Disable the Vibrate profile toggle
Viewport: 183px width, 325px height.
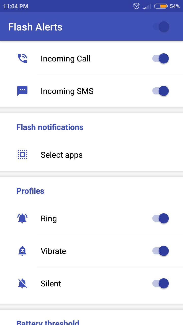(161, 251)
